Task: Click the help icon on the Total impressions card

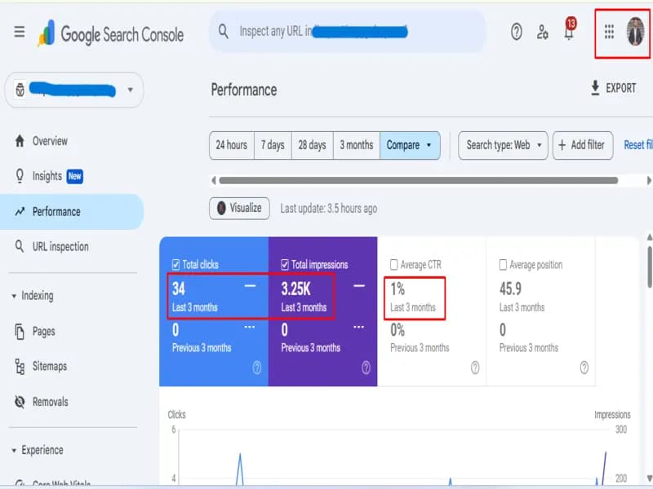Action: click(x=366, y=368)
